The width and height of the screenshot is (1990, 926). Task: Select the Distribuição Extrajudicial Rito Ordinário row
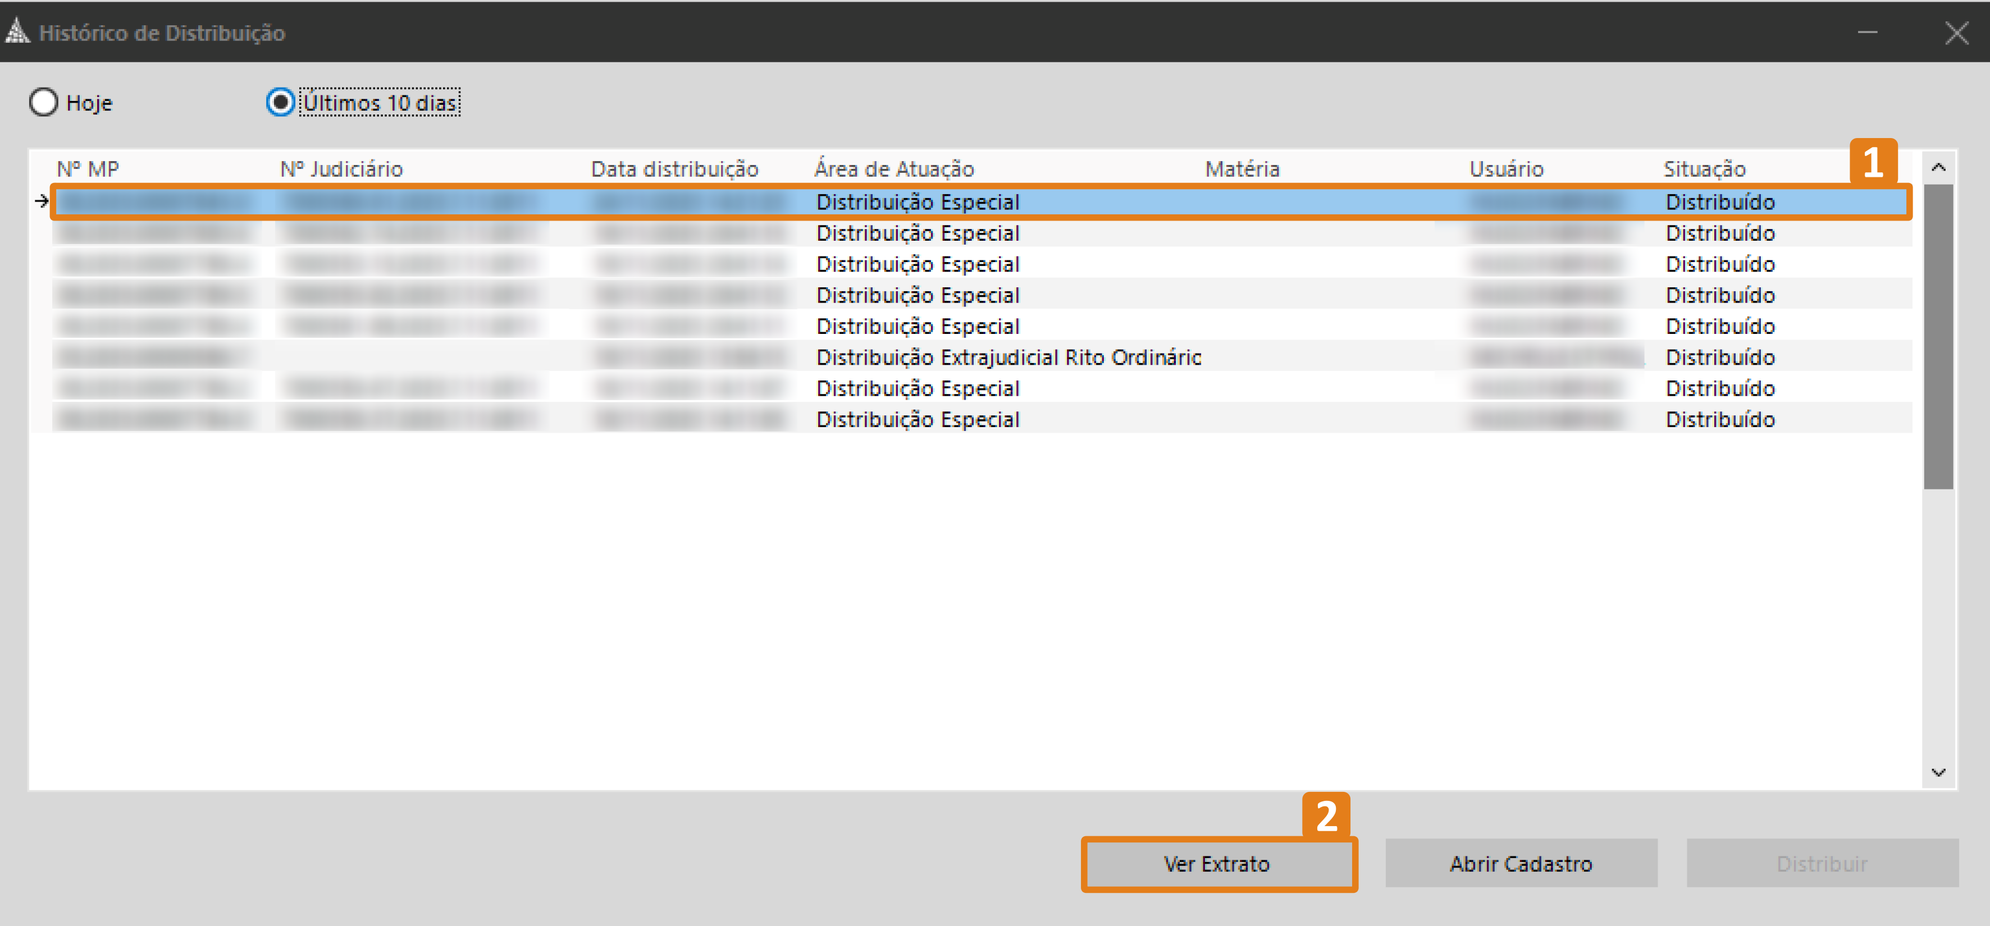[1008, 357]
